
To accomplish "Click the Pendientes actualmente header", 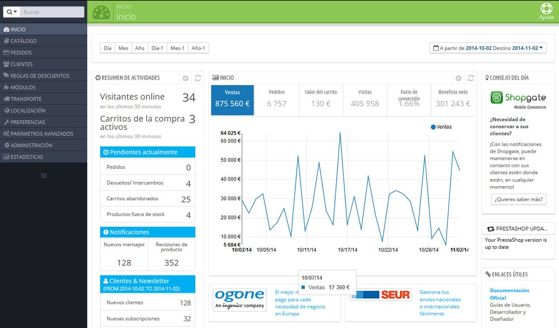I will click(x=148, y=152).
